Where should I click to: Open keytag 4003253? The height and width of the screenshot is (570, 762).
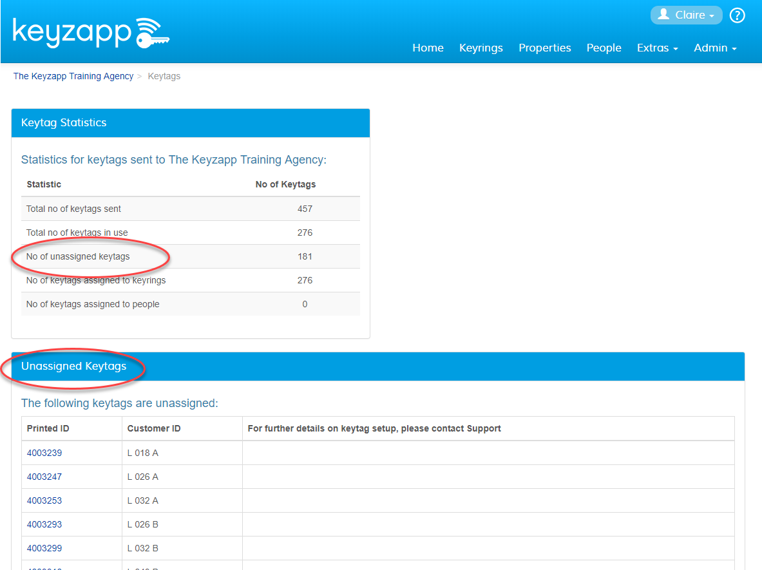point(44,500)
